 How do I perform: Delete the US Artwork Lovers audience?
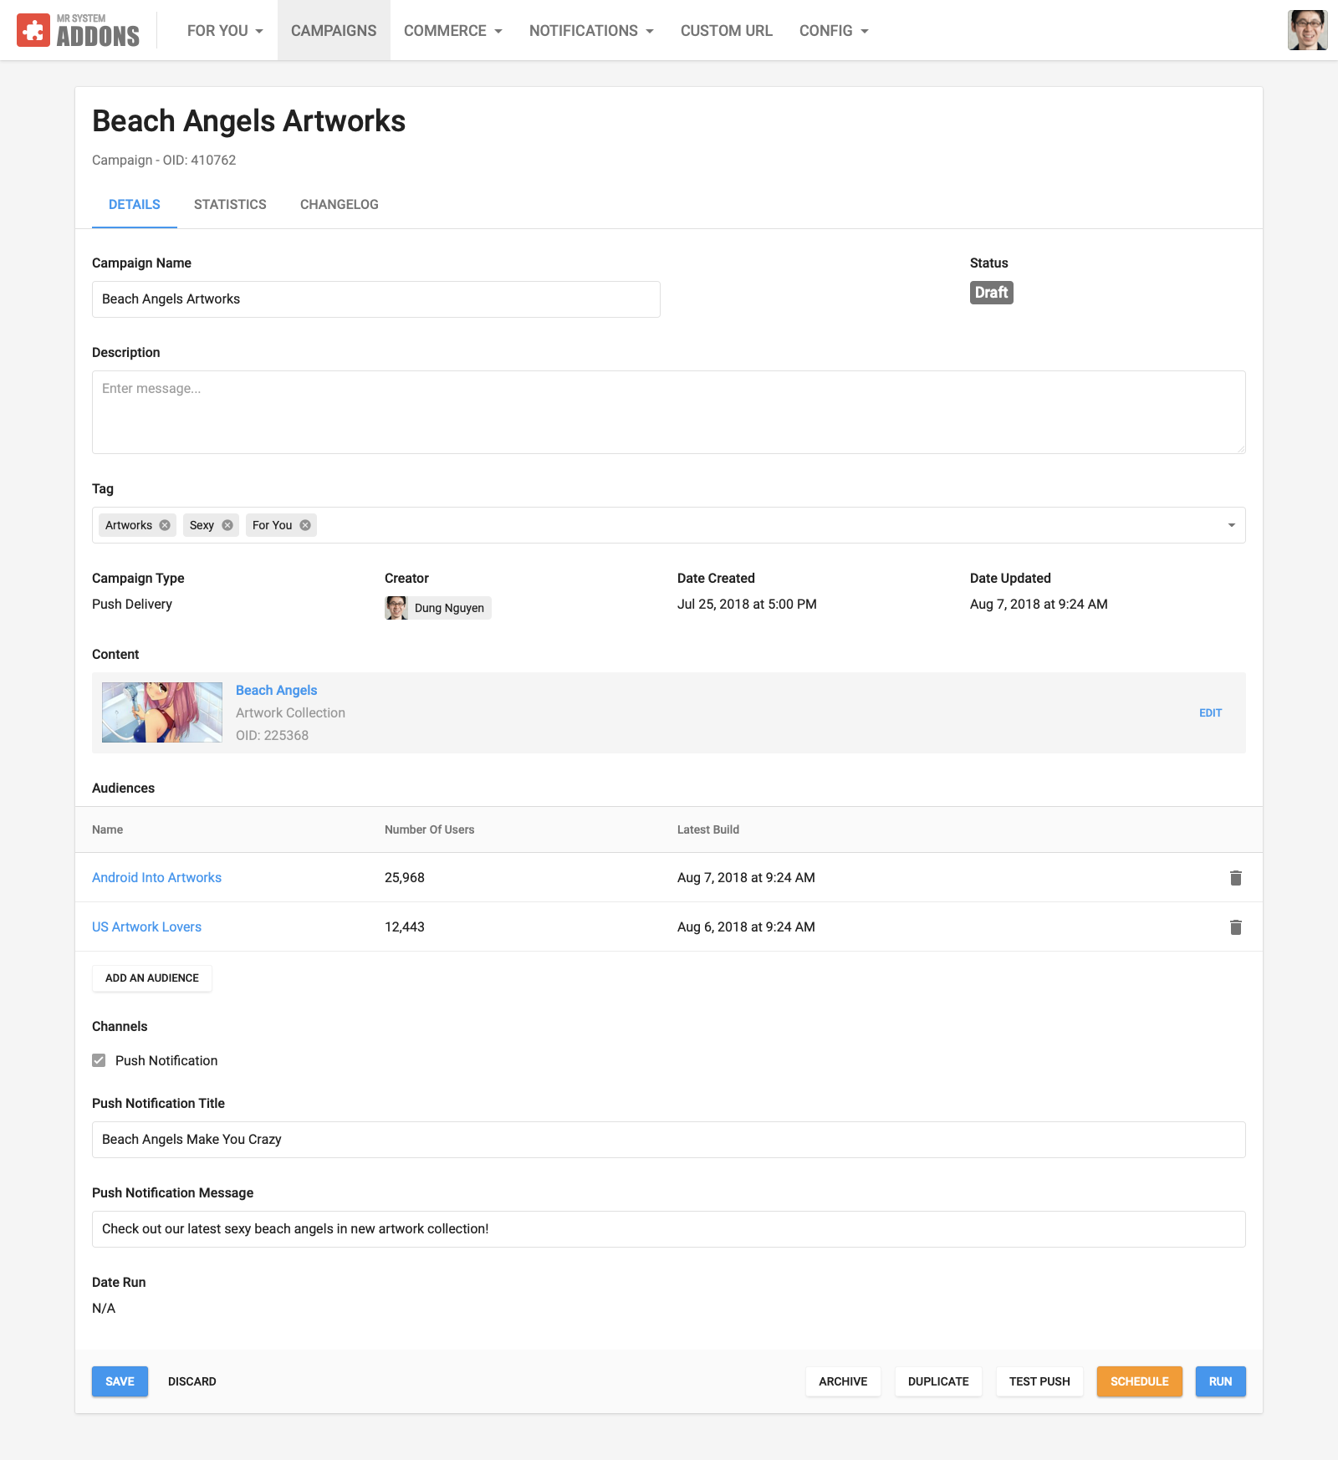[1235, 927]
